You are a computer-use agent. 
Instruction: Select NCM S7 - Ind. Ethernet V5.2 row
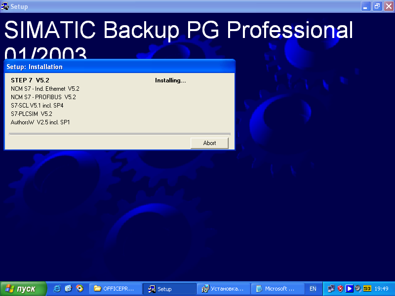(45, 89)
